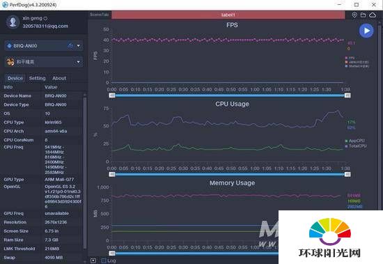The image size is (383, 264).
Task: Click the user avatar profile picture
Action: (x=13, y=22)
